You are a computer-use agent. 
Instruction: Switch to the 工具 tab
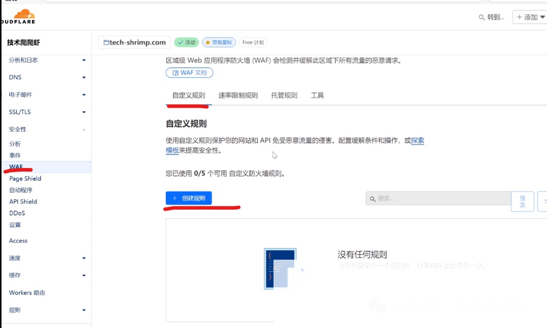pyautogui.click(x=318, y=95)
